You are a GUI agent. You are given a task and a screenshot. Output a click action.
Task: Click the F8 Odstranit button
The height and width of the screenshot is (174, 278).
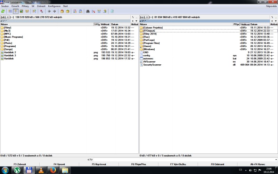point(218,164)
